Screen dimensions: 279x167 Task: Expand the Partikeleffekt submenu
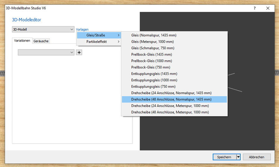coord(99,41)
